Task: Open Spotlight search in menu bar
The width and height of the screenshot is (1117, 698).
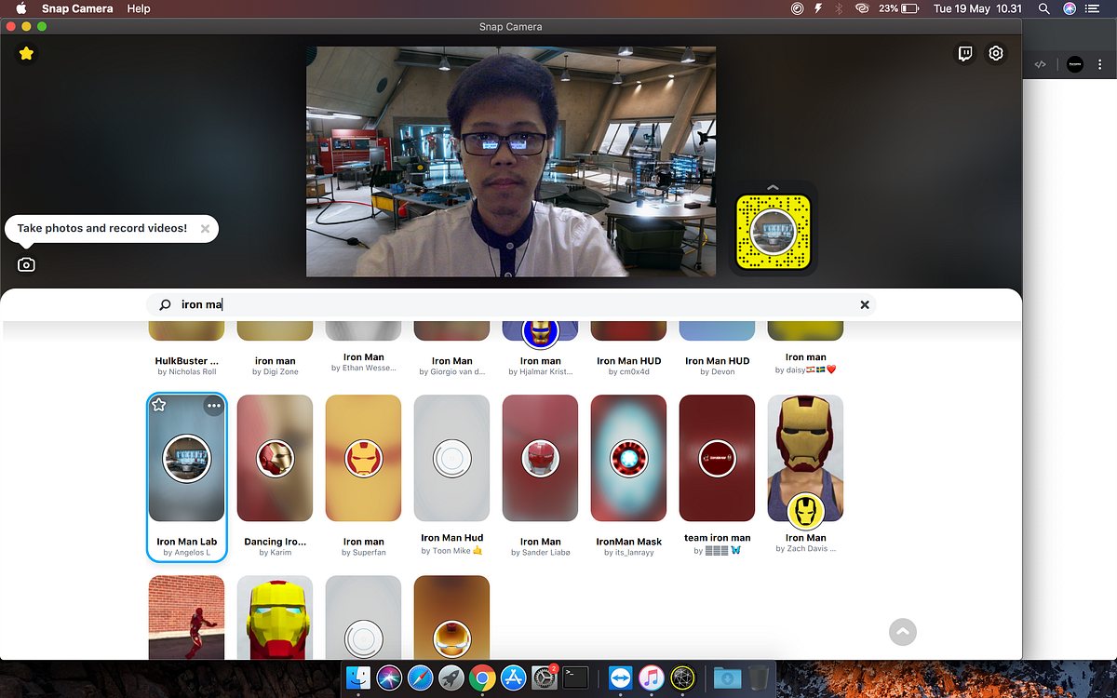Action: [x=1044, y=8]
